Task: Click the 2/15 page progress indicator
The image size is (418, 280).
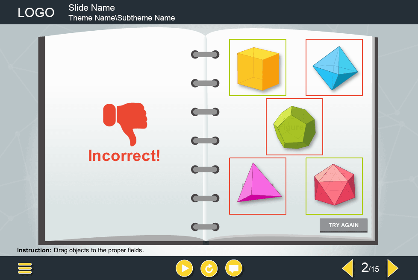Action: pyautogui.click(x=369, y=268)
